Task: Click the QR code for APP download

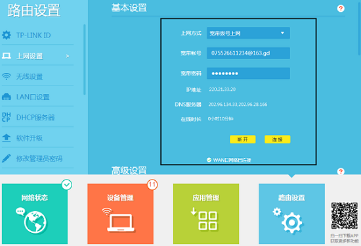Action: 345,216
